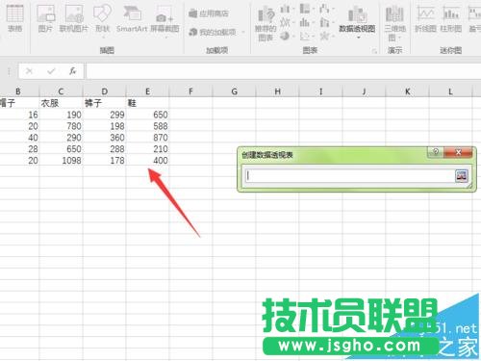This screenshot has height=361, width=481.
Task: Select column B header
Action: (18, 91)
